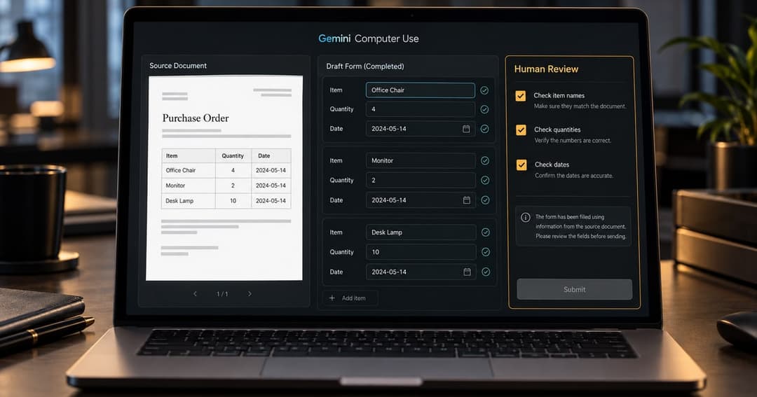The width and height of the screenshot is (757, 397).
Task: Click the info icon in review notice
Action: (525, 217)
